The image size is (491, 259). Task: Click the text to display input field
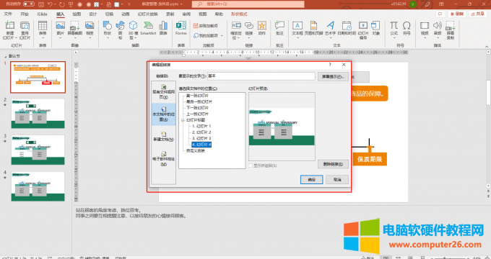point(261,76)
